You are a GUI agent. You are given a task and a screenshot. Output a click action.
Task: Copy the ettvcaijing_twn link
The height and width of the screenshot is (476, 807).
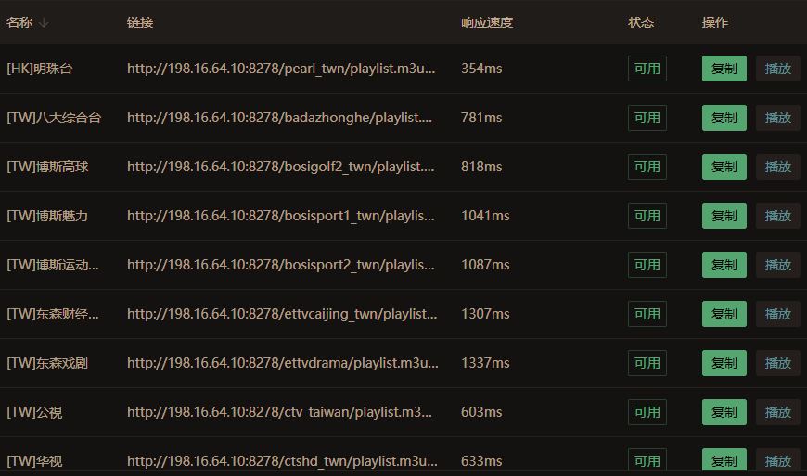724,314
